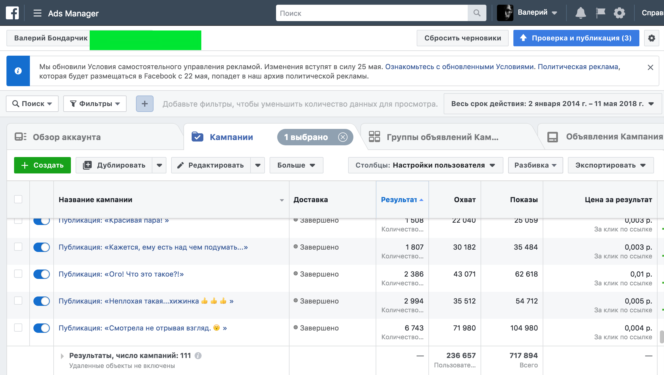
Task: Open the Больше dropdown
Action: tap(296, 165)
